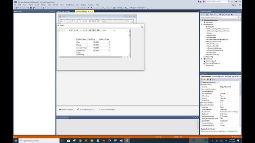This screenshot has width=255, height=143.
Task: Click the Save All toolbar icon
Action: [33, 8]
